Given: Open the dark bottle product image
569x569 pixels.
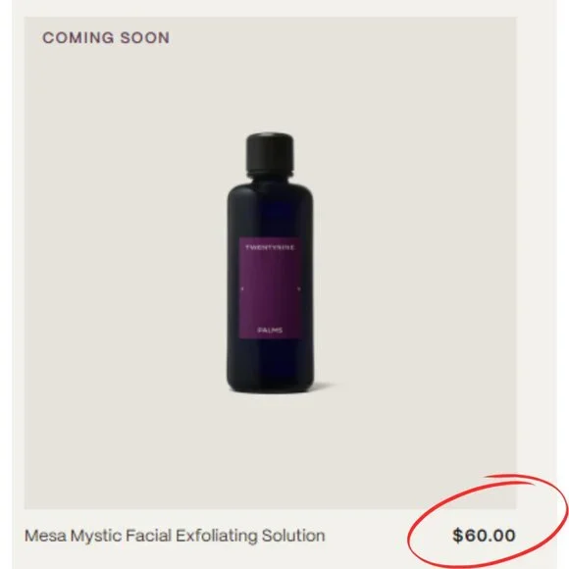Looking at the screenshot, I should [x=270, y=263].
